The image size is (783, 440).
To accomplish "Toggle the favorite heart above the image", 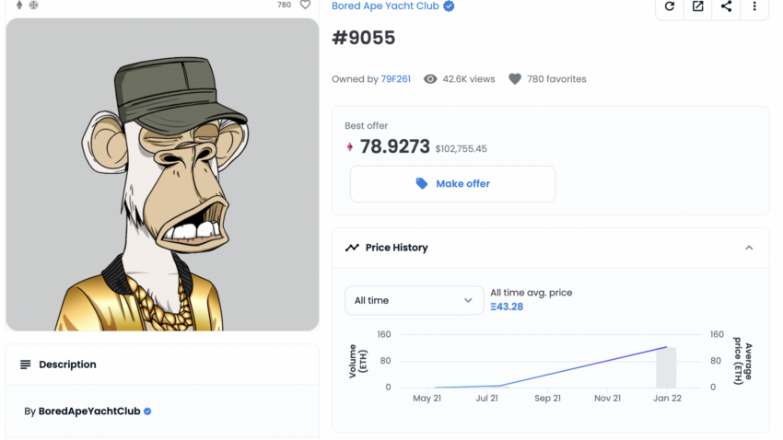I will (305, 5).
